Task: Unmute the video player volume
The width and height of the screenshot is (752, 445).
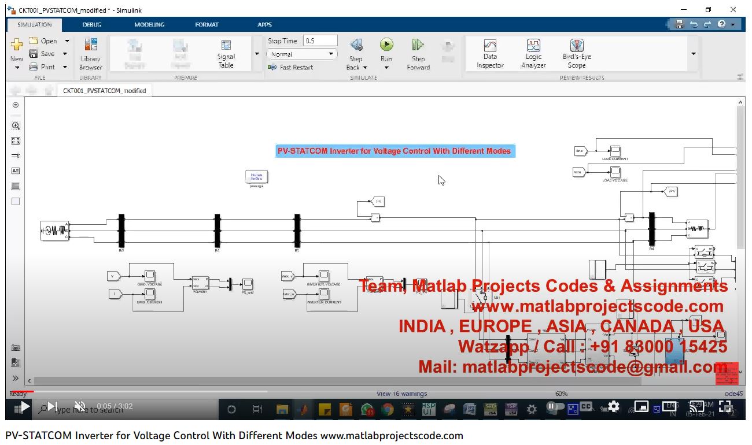Action: coord(80,407)
